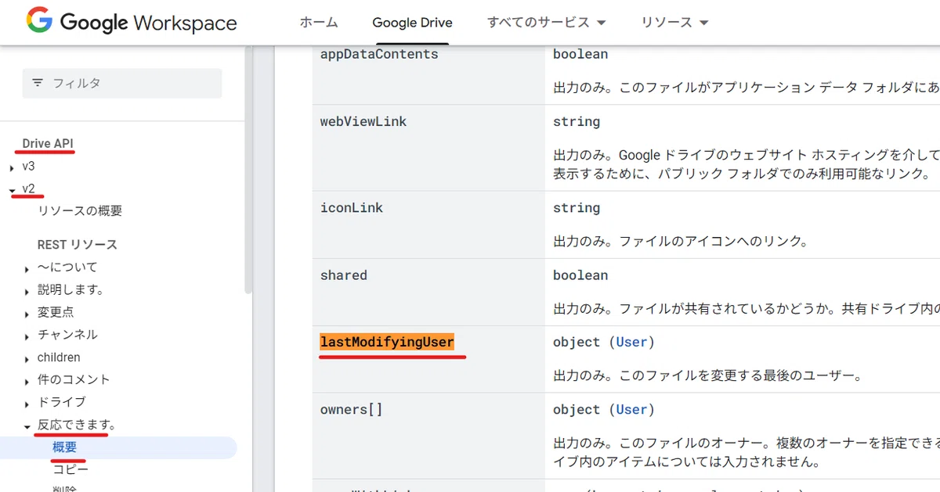
Task: Collapse the 反応できます。 section
Action: click(27, 427)
